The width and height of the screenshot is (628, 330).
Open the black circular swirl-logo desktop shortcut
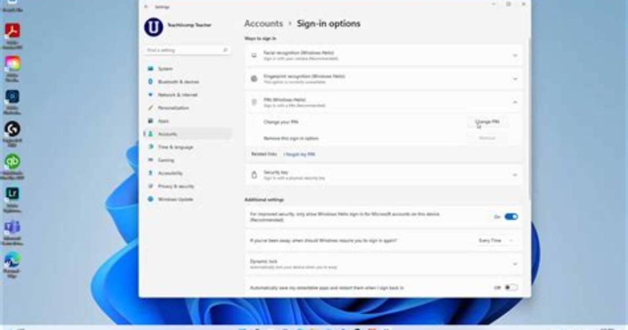click(x=13, y=129)
